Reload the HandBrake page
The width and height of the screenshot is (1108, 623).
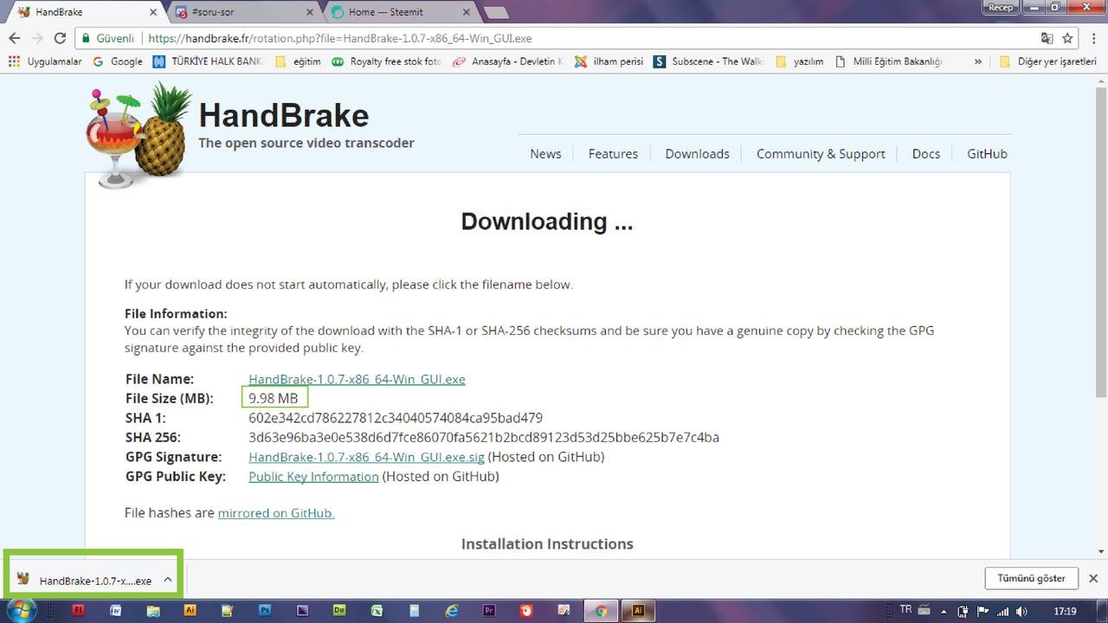(60, 38)
